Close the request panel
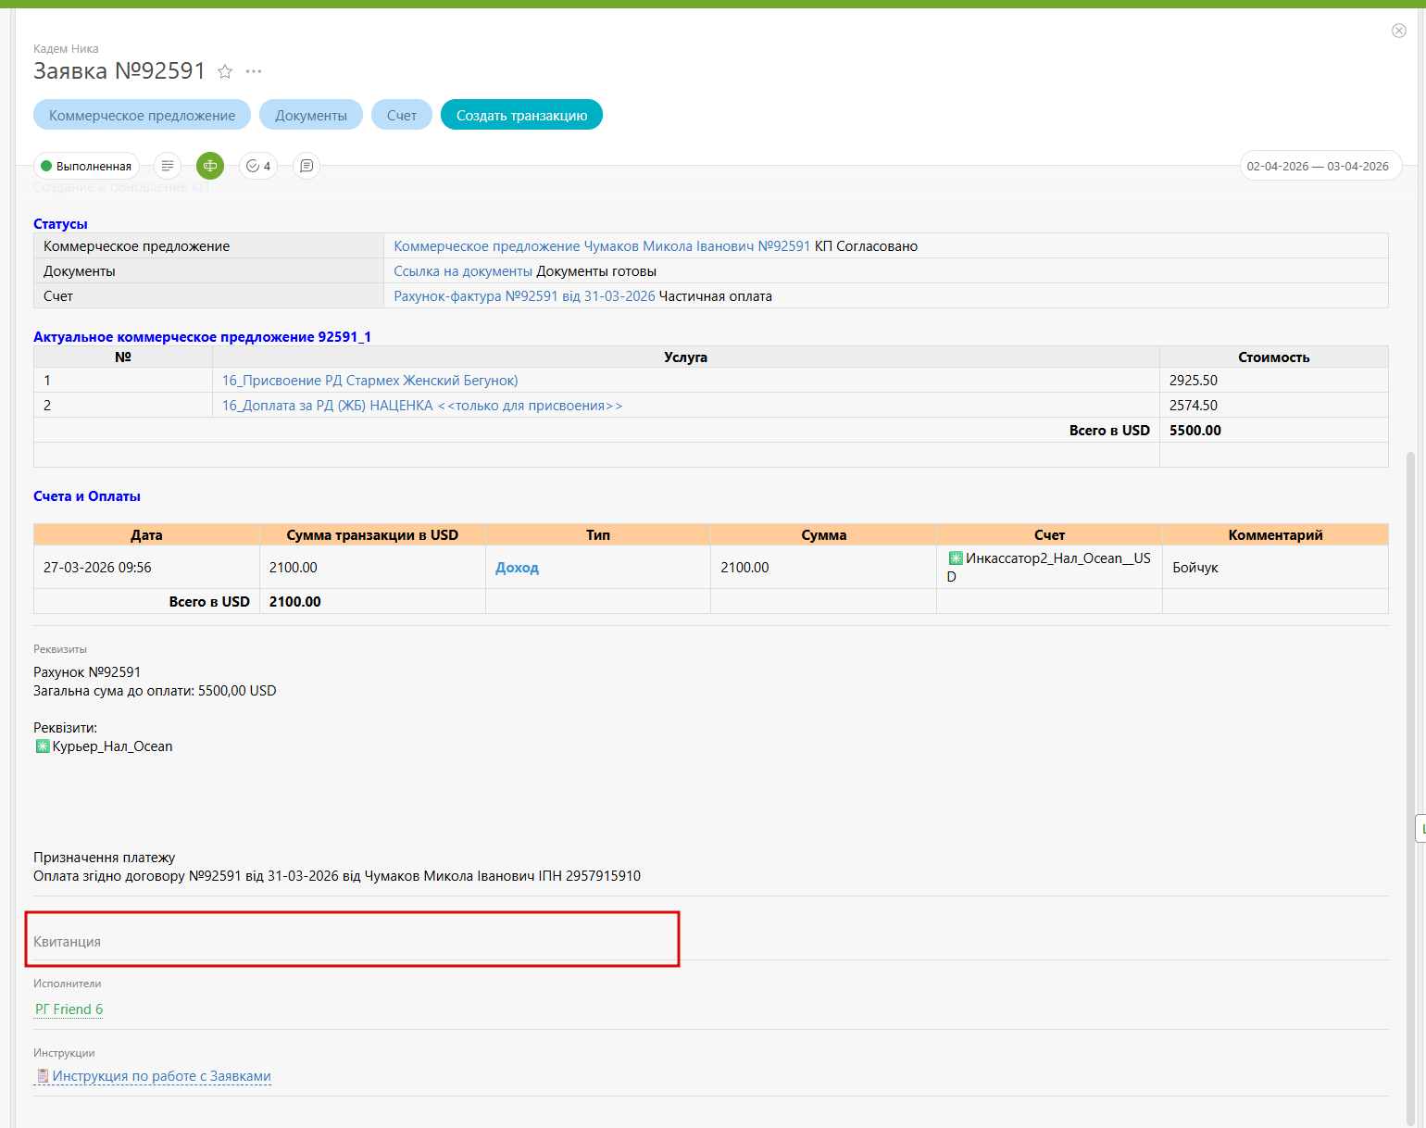Image resolution: width=1426 pixels, height=1128 pixels. tap(1399, 31)
